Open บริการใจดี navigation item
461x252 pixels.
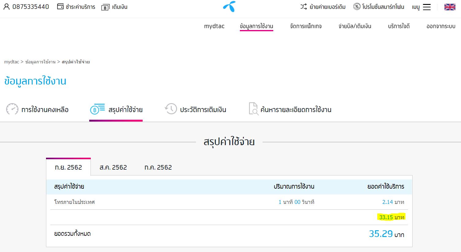point(399,26)
